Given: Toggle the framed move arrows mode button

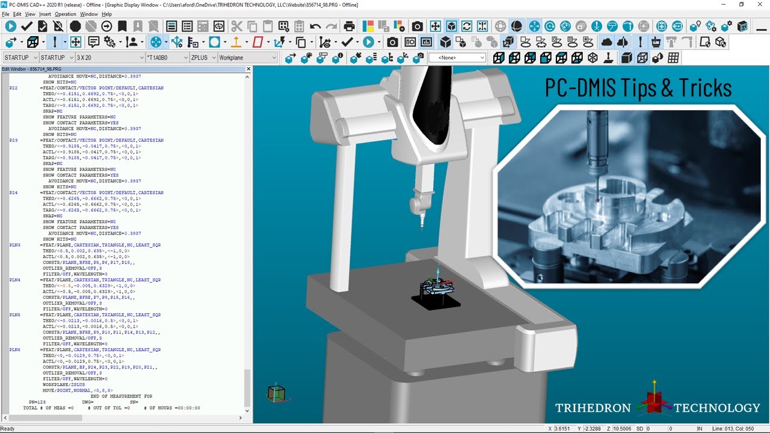Looking at the screenshot, I should (x=75, y=42).
